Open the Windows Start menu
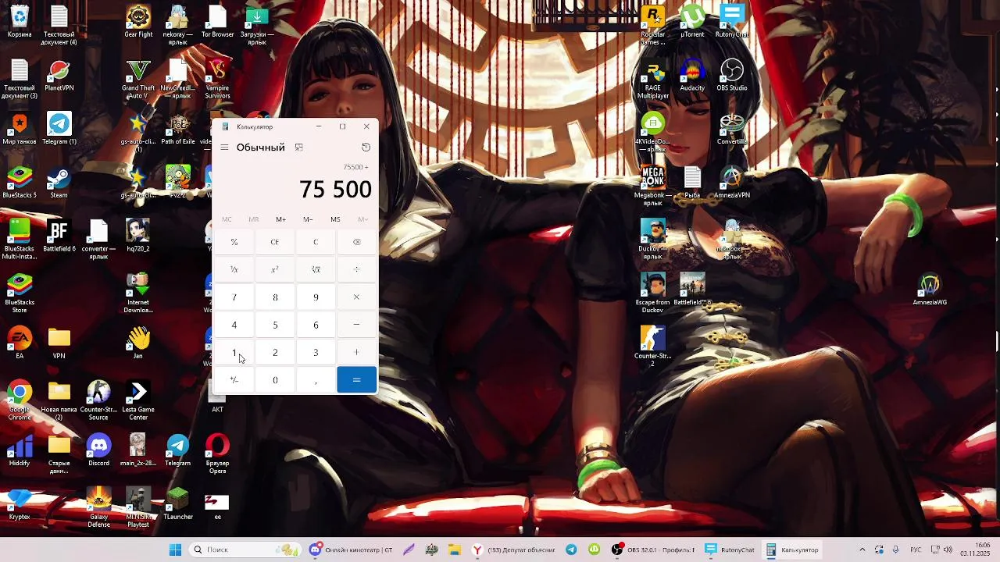The width and height of the screenshot is (1000, 562). coord(175,550)
